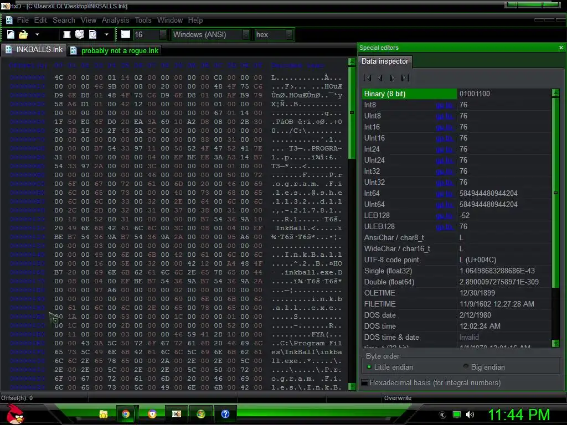Viewport: 567px width, 425px height.
Task: Jump to first byte in Data inspector
Action: pyautogui.click(x=368, y=77)
